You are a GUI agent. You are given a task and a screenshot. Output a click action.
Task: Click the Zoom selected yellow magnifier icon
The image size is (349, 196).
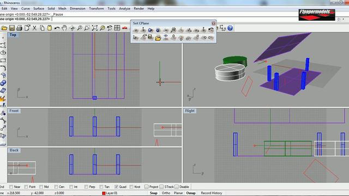(x=102, y=28)
